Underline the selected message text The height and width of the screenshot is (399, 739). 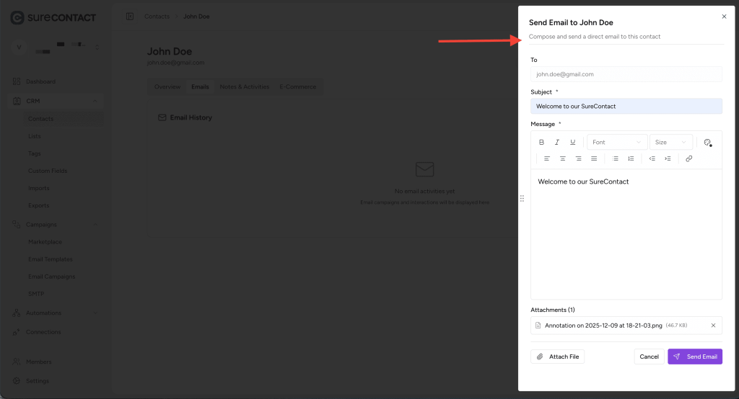click(572, 142)
